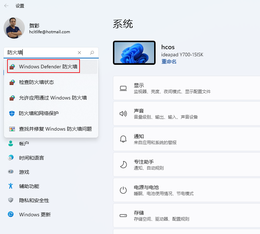This screenshot has width=260, height=234.
Task: Click the 设置 window title
Action: pyautogui.click(x=20, y=6)
